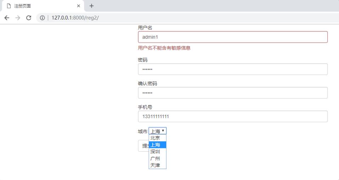
Task: Click the address bar URL 127.0.0.1:8000/reg2/
Action: click(75, 18)
